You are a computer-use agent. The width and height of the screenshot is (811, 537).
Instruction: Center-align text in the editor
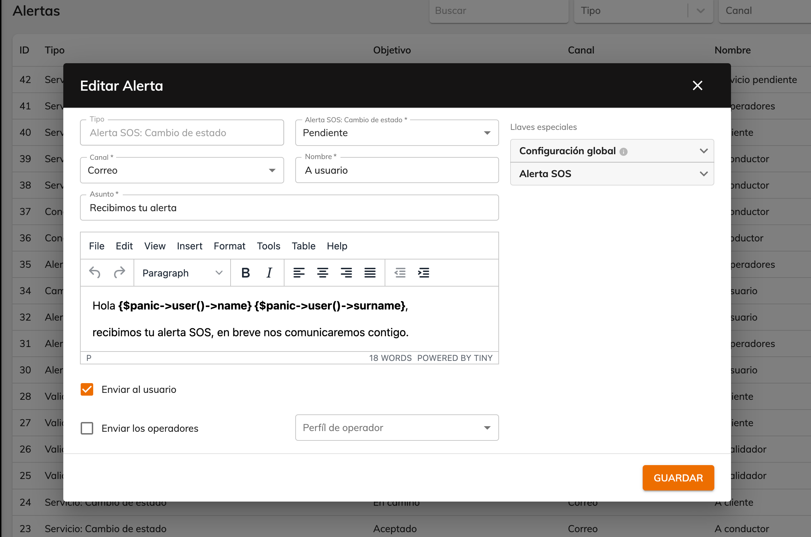[x=323, y=273]
